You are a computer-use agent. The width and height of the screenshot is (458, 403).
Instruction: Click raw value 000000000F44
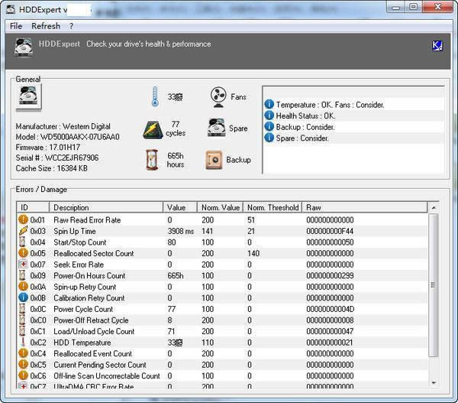330,231
